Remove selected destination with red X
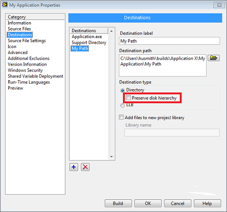Image resolution: width=227 pixels, height=212 pixels. (x=85, y=167)
